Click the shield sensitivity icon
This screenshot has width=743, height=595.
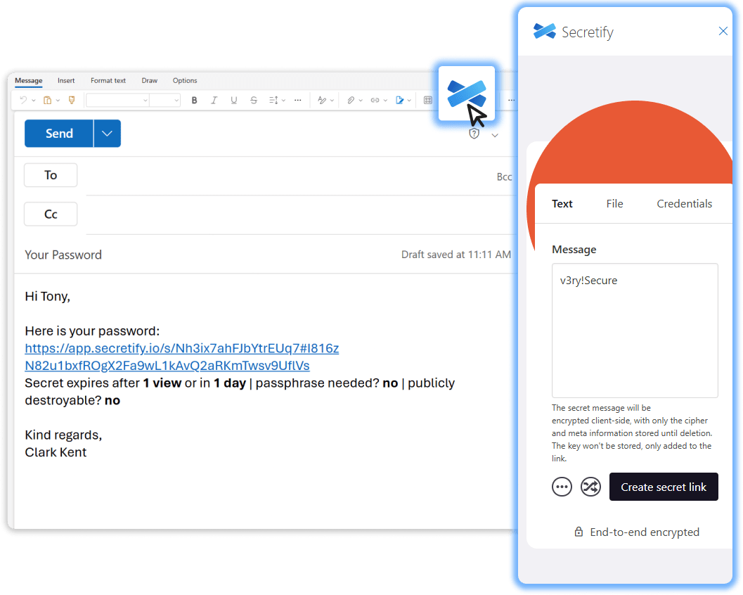click(474, 134)
